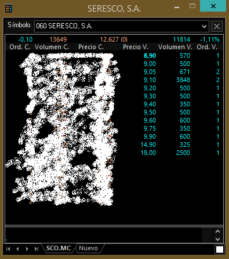Viewport: 229px width, 259px height.
Task: Click the white square at bottom right
Action: tap(220, 249)
